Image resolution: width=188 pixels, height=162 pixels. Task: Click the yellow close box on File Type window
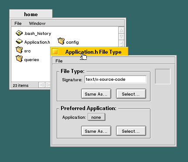55,52
